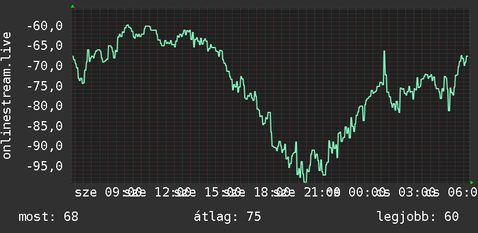Image resolution: width=478 pixels, height=233 pixels.
Task: Click the -85,0 axis label
Action: coord(45,126)
